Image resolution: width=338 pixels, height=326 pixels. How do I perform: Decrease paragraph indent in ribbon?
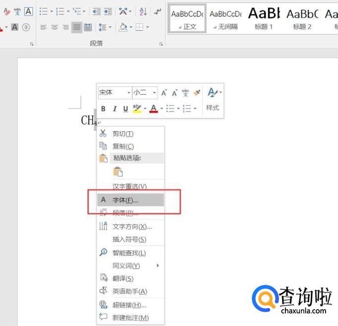97,11
